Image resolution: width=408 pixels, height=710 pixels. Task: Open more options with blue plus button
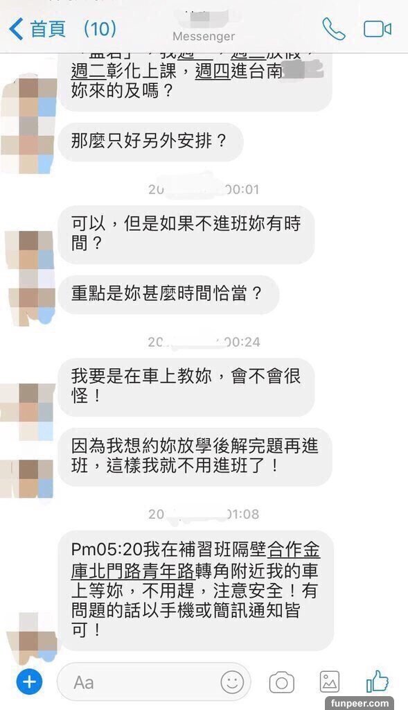(29, 682)
